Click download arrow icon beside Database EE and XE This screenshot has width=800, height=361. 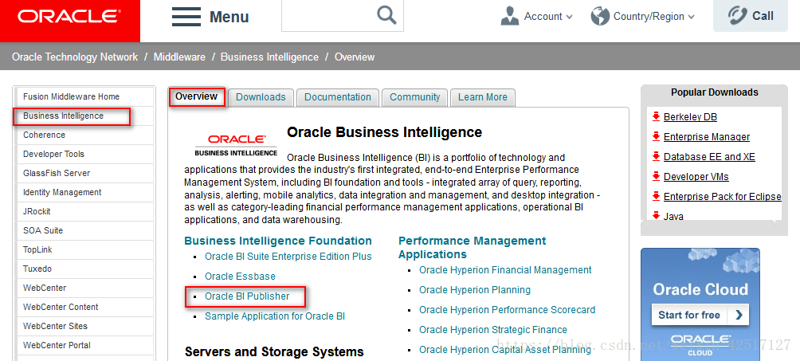pyautogui.click(x=656, y=156)
